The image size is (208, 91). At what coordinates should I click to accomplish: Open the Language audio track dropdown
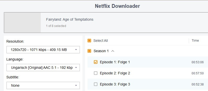tap(43, 68)
